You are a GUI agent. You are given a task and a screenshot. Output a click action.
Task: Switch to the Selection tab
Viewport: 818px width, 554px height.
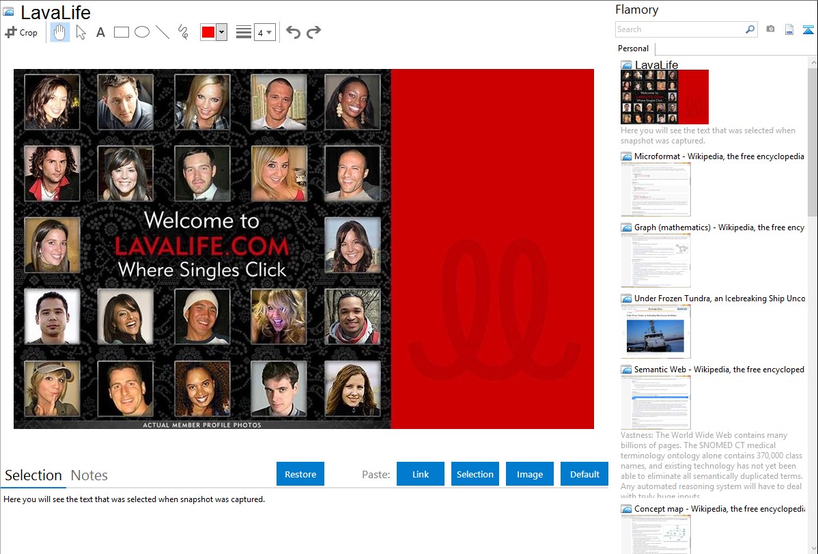33,475
